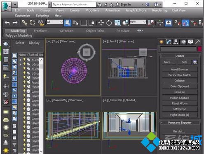Open the scene explorer Display menu
The width and height of the screenshot is (204, 154).
coord(34,43)
